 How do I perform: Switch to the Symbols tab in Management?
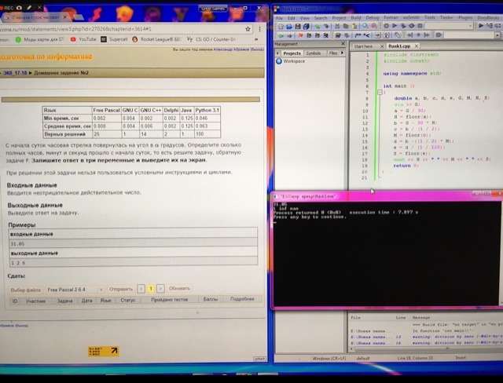[313, 53]
